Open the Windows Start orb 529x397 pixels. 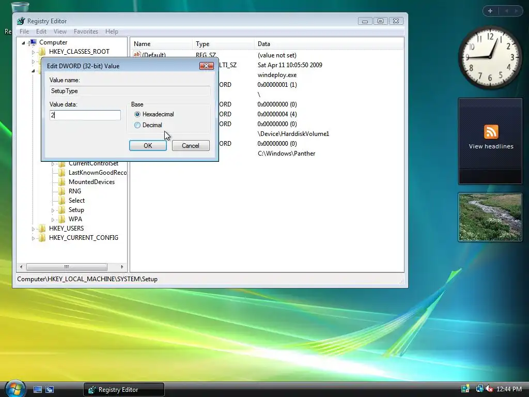15,389
